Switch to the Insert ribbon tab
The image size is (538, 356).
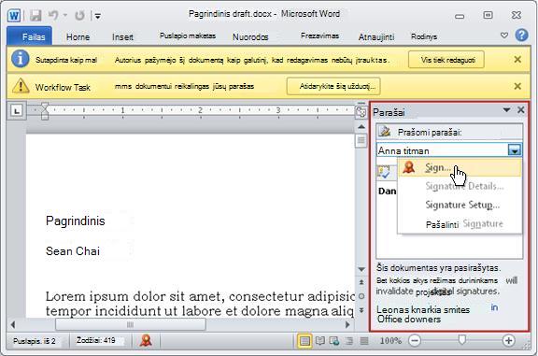(x=122, y=36)
